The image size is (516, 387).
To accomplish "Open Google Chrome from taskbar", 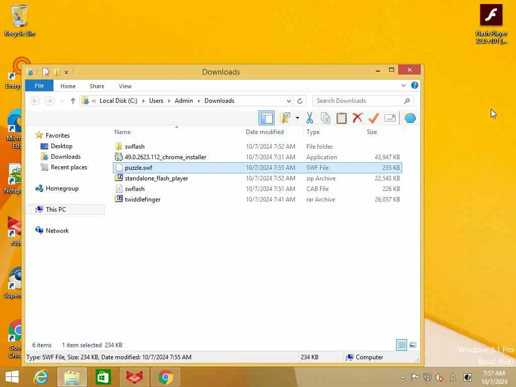I will 165,377.
